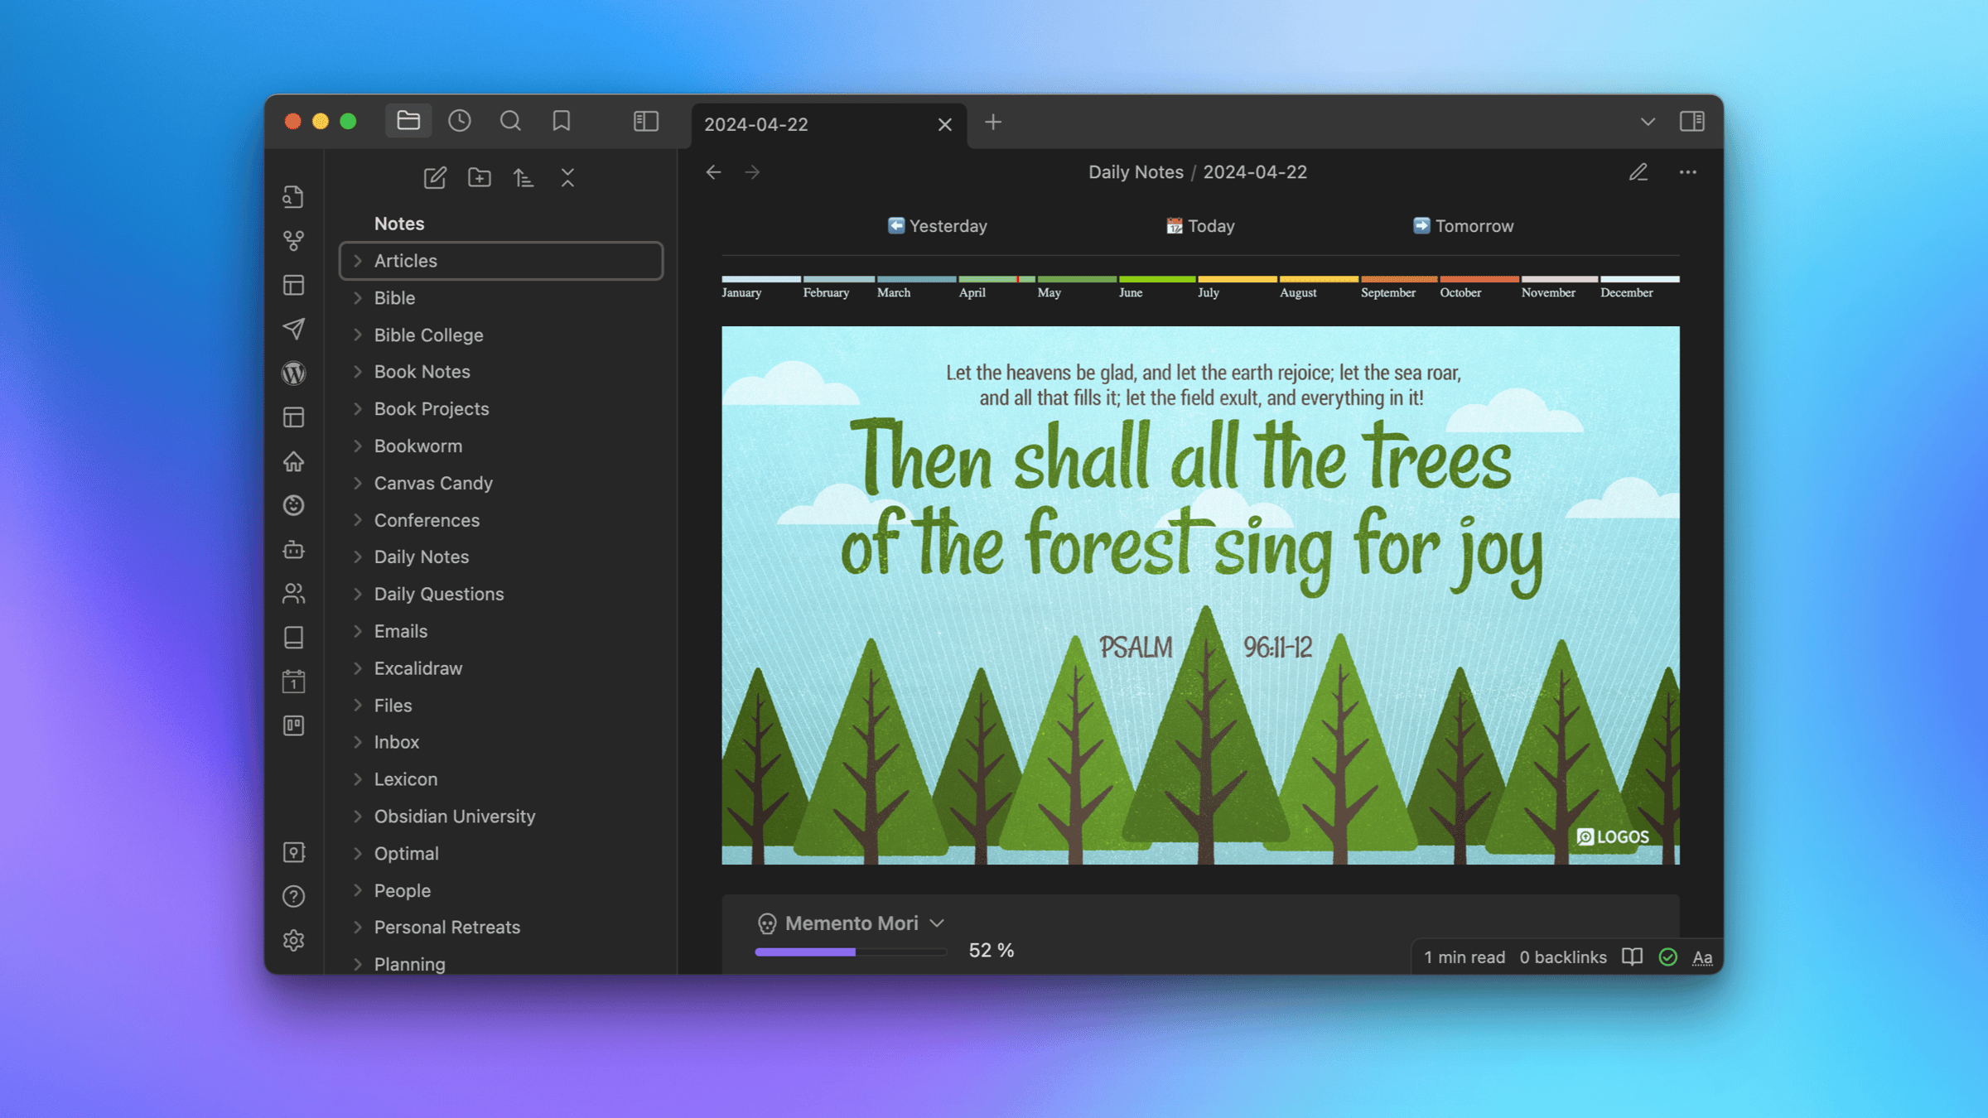Toggle reading view book icon in status bar
This screenshot has width=1988, height=1118.
(x=1632, y=957)
